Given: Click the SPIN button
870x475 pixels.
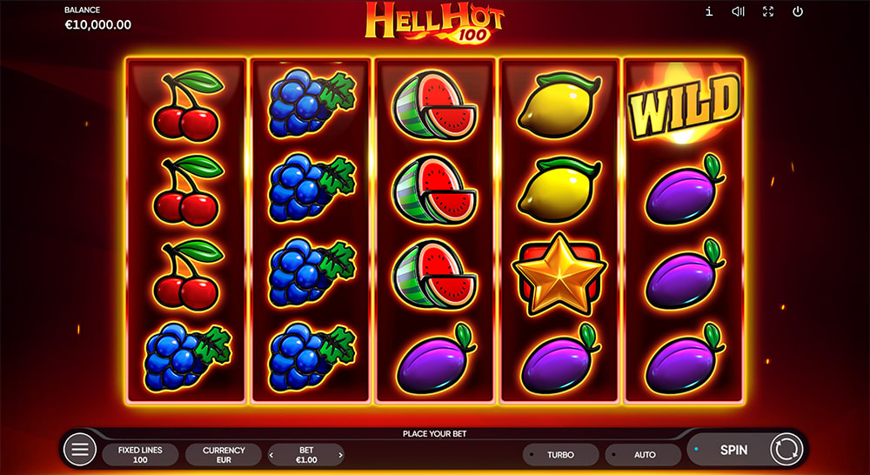Looking at the screenshot, I should click(x=733, y=450).
